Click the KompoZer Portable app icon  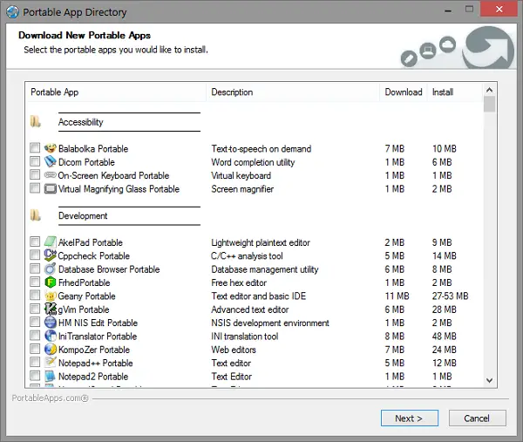coord(51,350)
